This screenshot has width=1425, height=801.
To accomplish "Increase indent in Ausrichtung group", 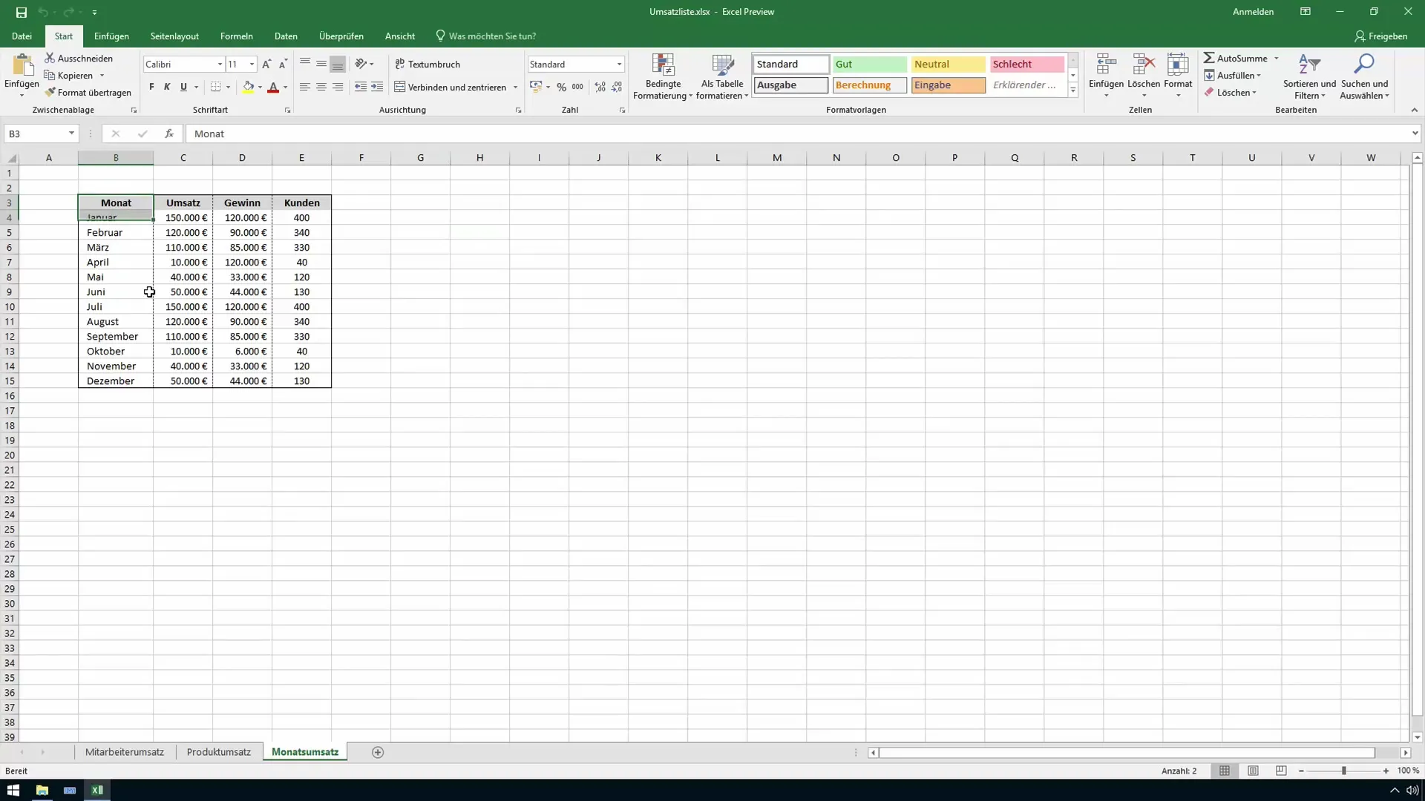I will tap(377, 87).
